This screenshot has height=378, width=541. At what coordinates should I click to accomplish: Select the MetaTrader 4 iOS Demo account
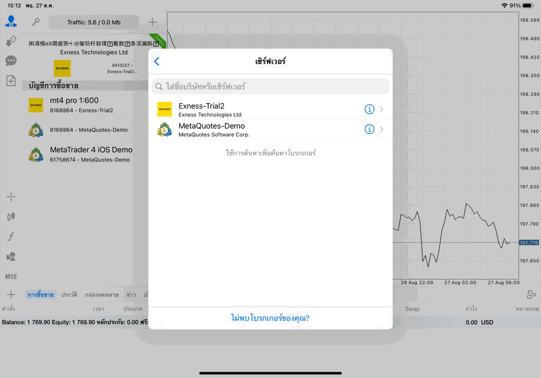86,154
